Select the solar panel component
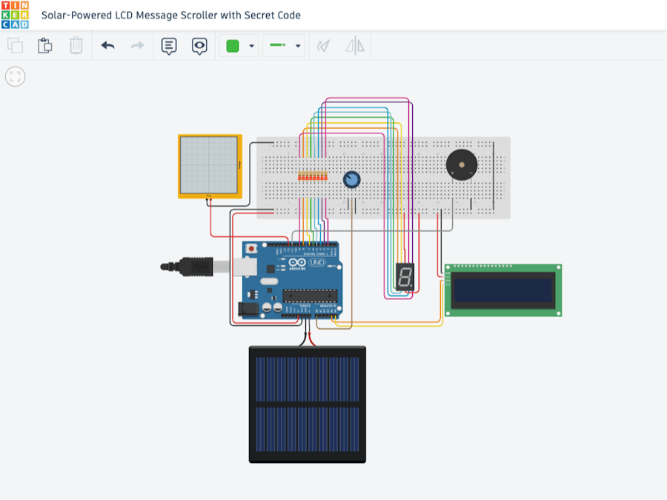 308,404
